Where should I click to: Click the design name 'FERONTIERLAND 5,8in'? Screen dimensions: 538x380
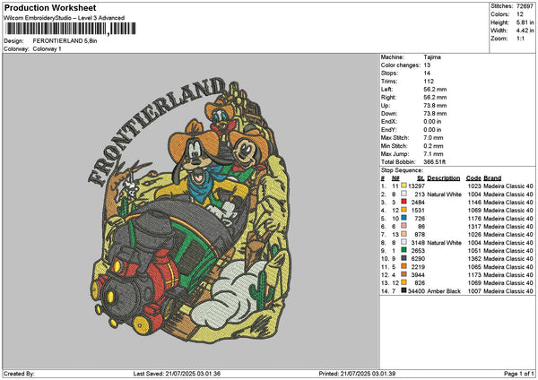65,41
